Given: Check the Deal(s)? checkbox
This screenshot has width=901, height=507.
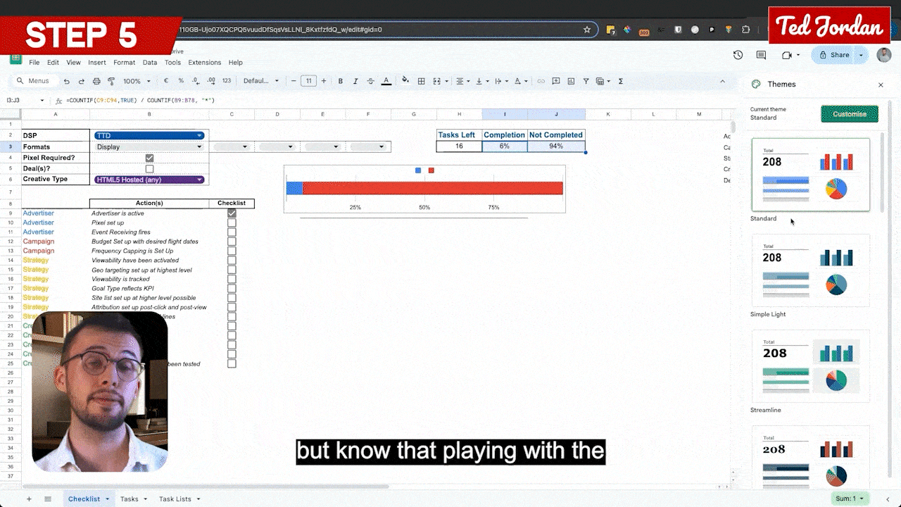Looking at the screenshot, I should 149,169.
